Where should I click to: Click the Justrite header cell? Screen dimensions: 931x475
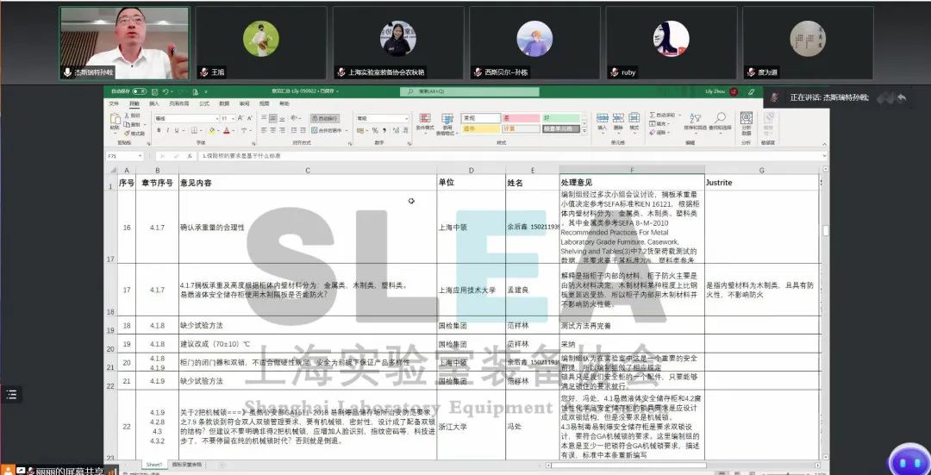click(x=762, y=182)
